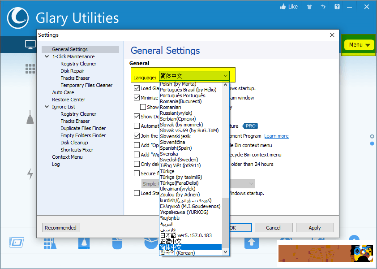Enable the Add "Wip..." Recycle Bin checkbox
Viewport: 377px width, 269px height.
click(x=137, y=155)
